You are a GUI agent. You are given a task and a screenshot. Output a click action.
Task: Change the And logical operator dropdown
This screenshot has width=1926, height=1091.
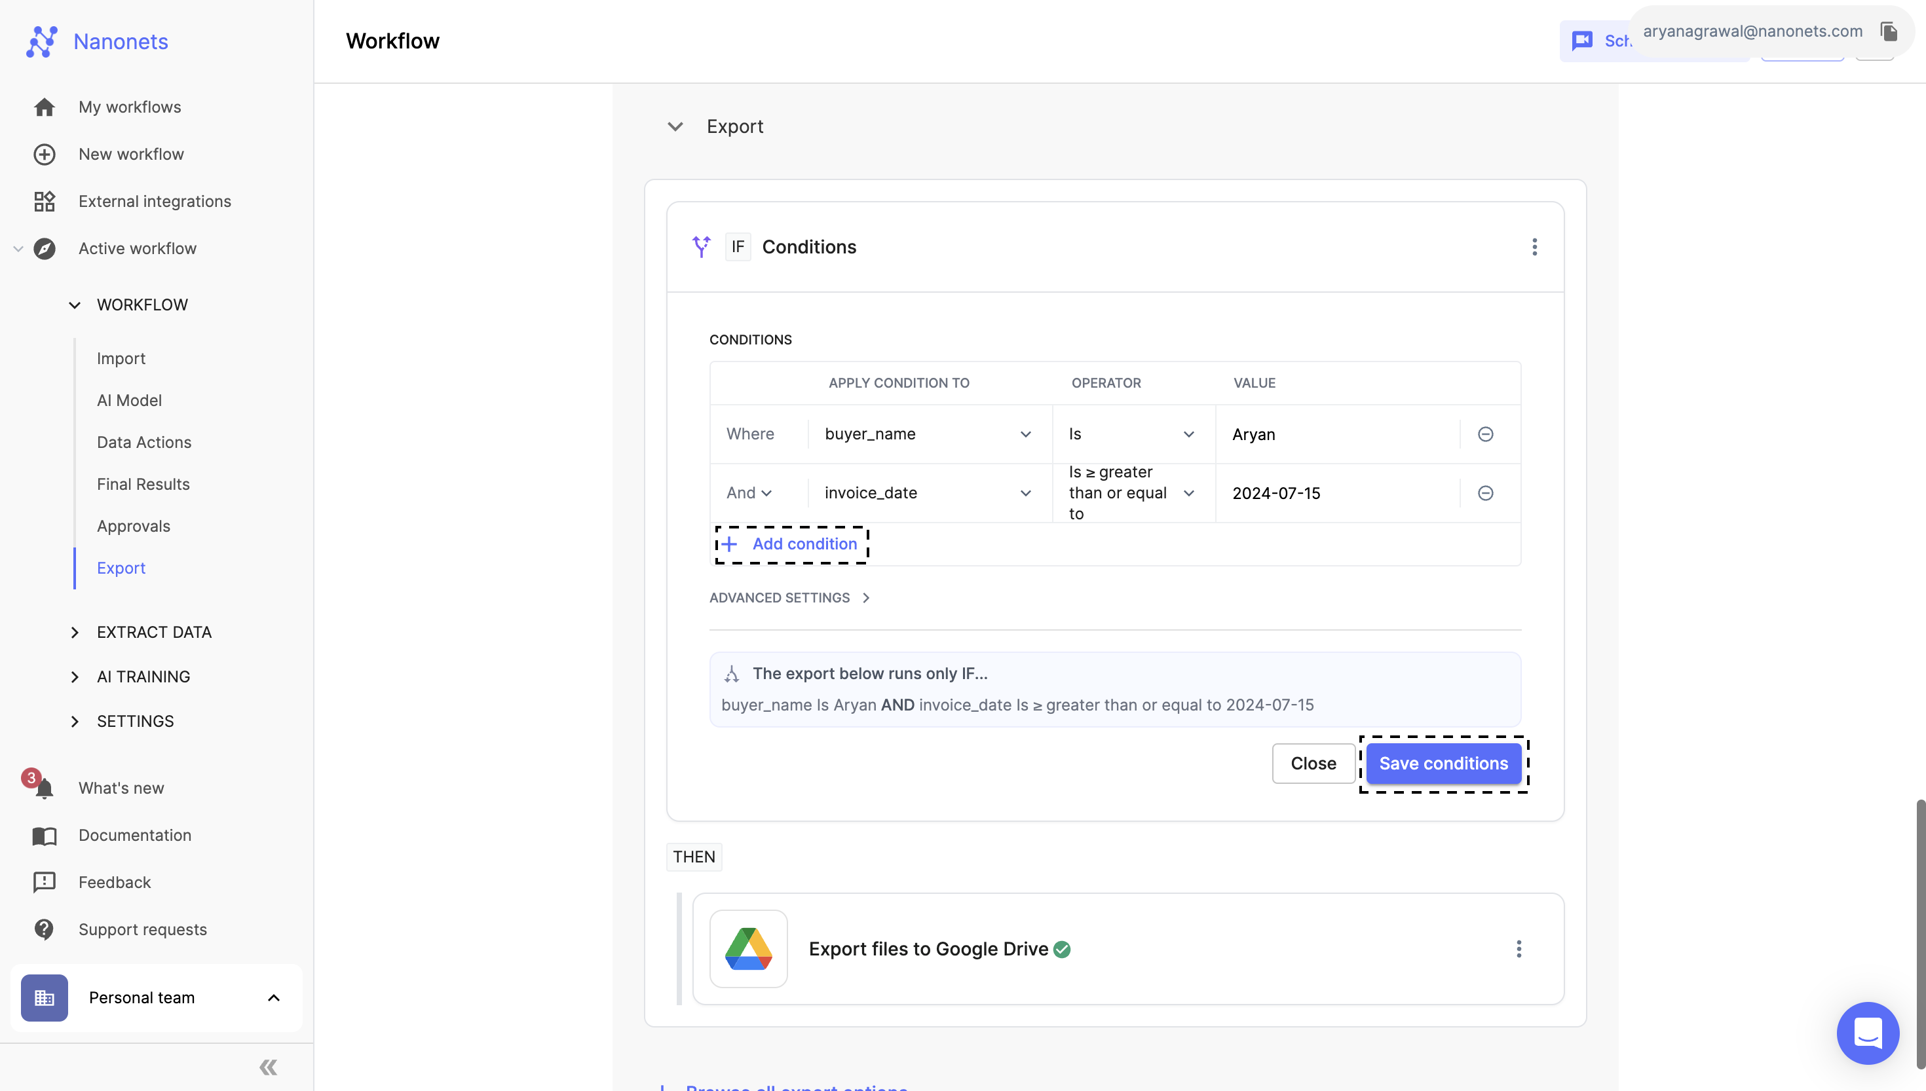coord(749,493)
